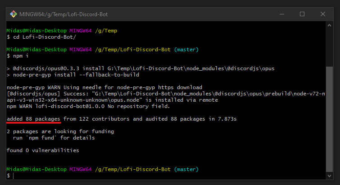Click the '@discordjs/opus@0.3.3 install' line
Image resolution: width=340 pixels, height=185 pixels.
click(x=141, y=68)
